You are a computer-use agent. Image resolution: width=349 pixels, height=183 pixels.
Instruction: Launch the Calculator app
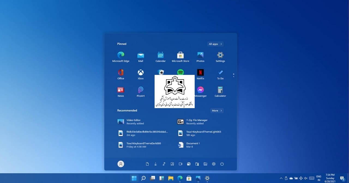pyautogui.click(x=220, y=92)
